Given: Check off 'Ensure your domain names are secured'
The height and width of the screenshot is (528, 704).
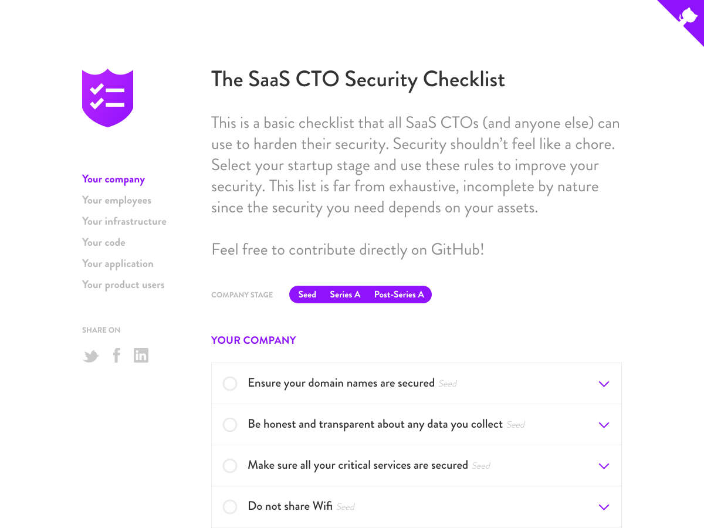Looking at the screenshot, I should (x=230, y=383).
